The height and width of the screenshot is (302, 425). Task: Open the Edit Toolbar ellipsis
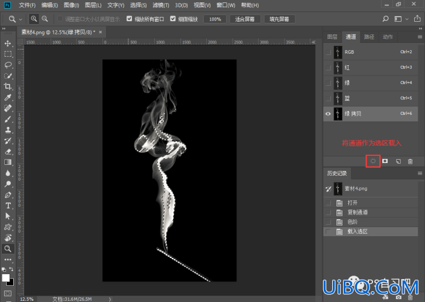[8, 260]
